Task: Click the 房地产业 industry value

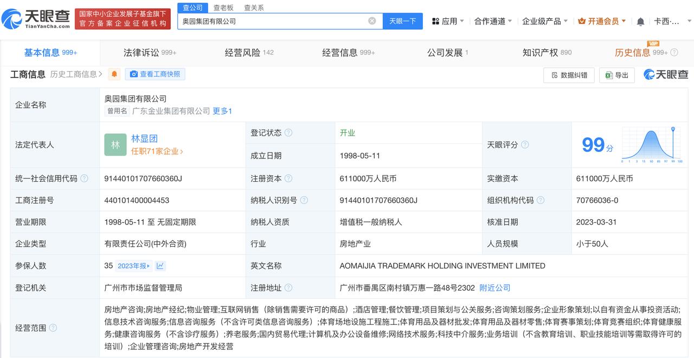Action: click(355, 244)
